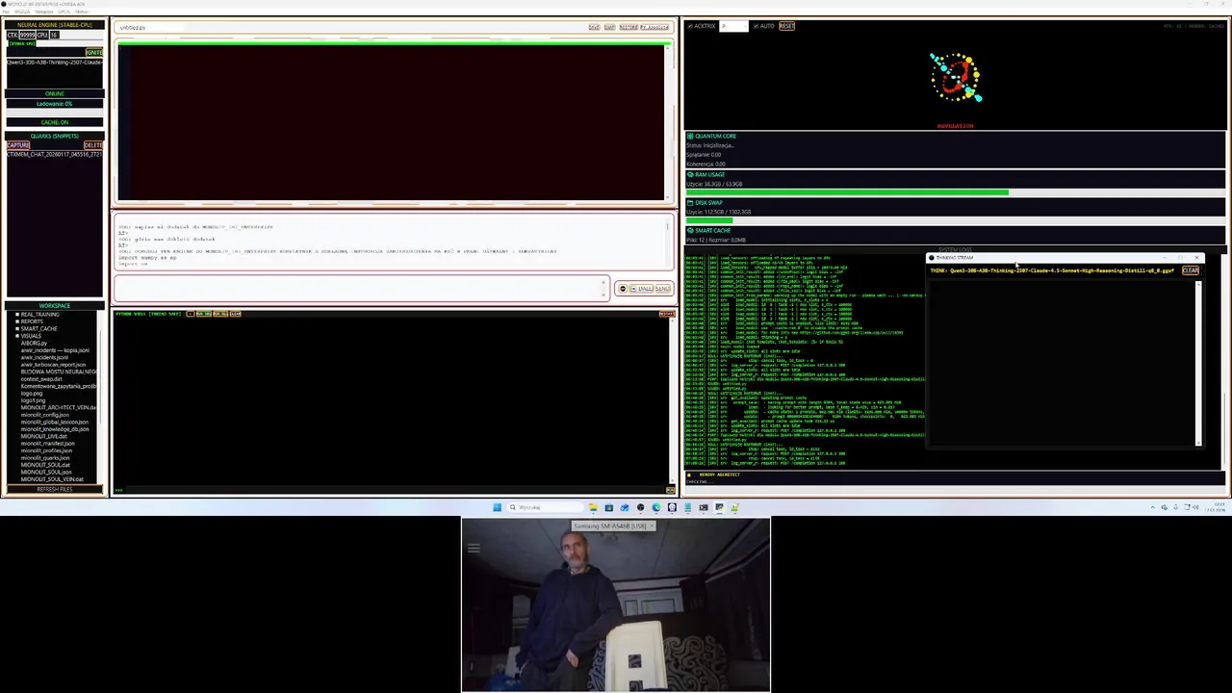
Task: Select the CTXMEM_CHAT_20260117 snippet
Action: (x=55, y=154)
